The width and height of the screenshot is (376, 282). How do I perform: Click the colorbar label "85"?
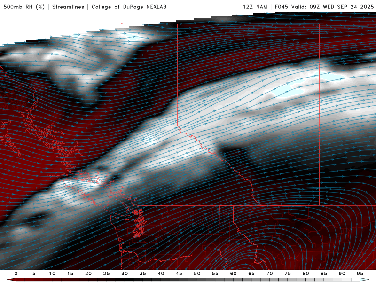click(x=324, y=274)
